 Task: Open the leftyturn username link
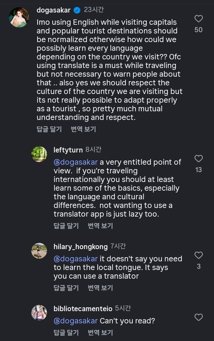[68, 150]
